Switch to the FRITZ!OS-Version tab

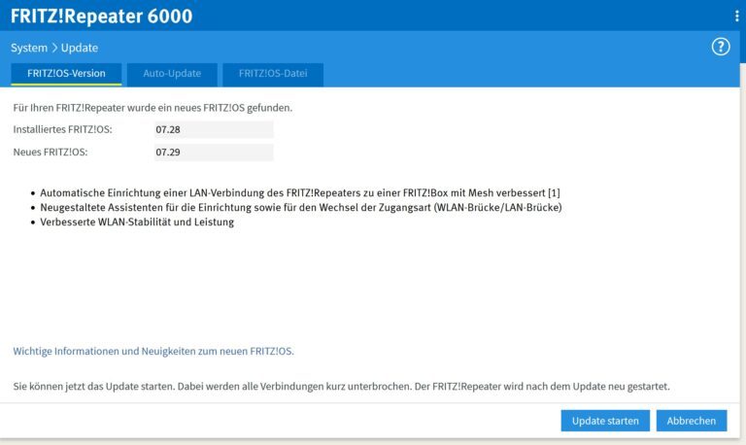tap(66, 74)
